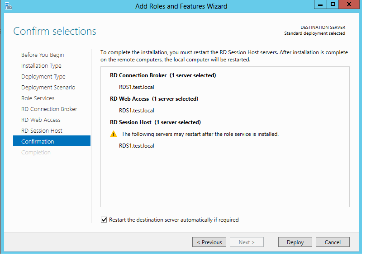
Task: Select the RD Session Host step
Action: pos(42,131)
